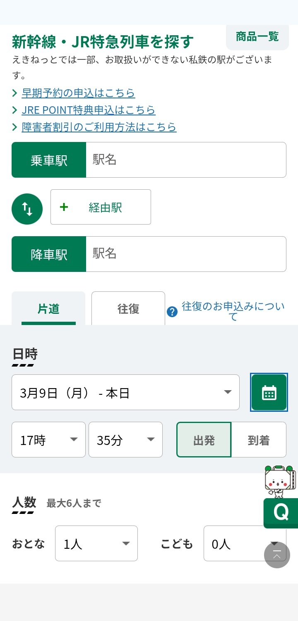
Task: Select the 到着 arrival toggle
Action: coord(259,440)
